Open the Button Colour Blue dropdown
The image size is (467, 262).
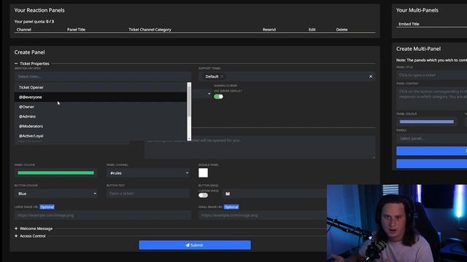(56, 194)
